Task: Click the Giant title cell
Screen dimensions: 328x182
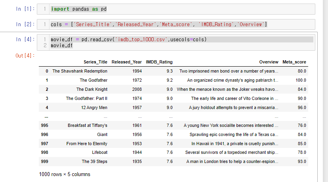Action: (102, 134)
